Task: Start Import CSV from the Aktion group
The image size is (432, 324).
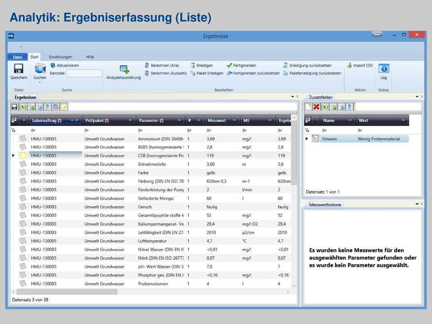Action: 360,65
